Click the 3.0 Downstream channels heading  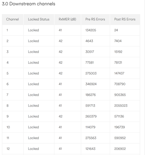coord(29,4)
